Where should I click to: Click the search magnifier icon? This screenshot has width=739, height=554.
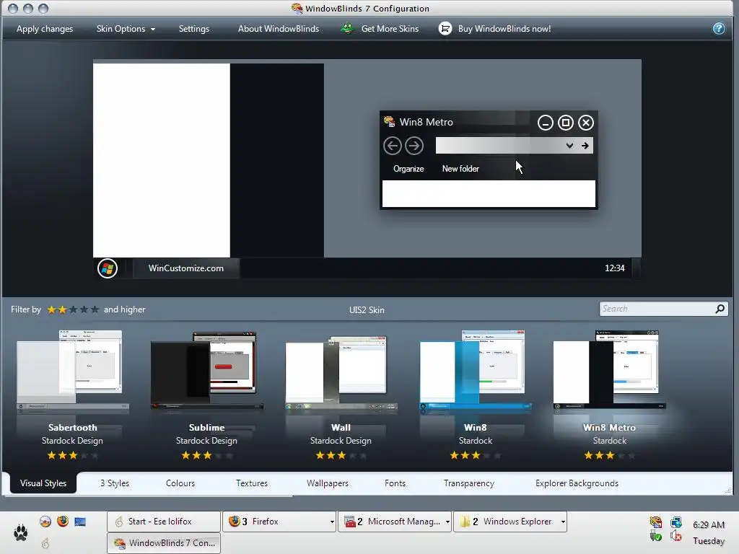pos(720,309)
